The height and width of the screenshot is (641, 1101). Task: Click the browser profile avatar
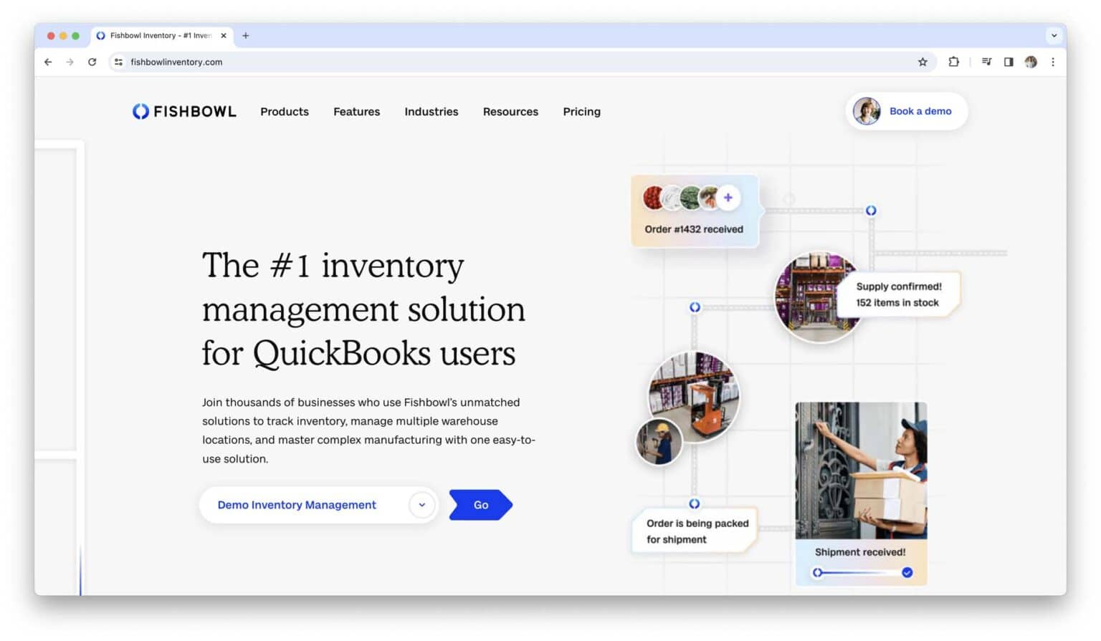[1031, 62]
